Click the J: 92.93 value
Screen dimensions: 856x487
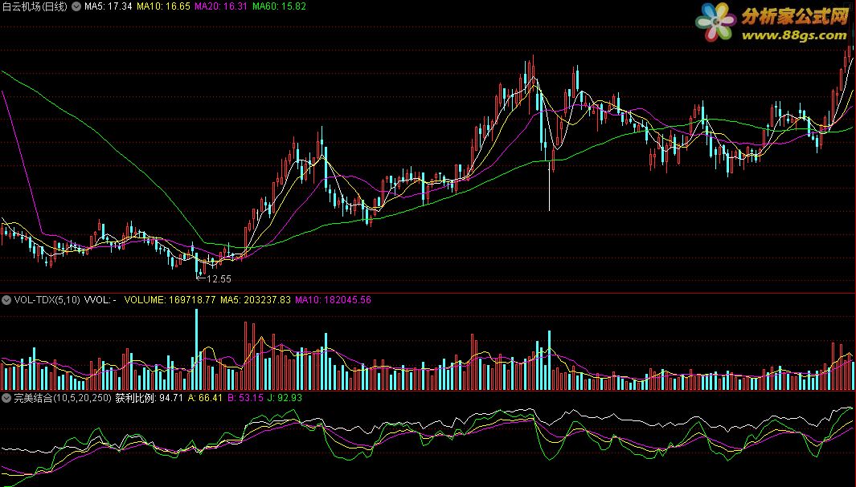tap(285, 398)
